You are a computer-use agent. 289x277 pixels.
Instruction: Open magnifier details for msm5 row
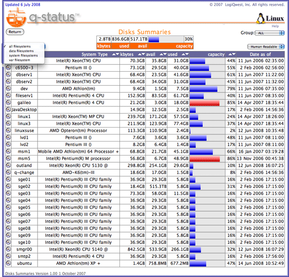tap(8, 158)
